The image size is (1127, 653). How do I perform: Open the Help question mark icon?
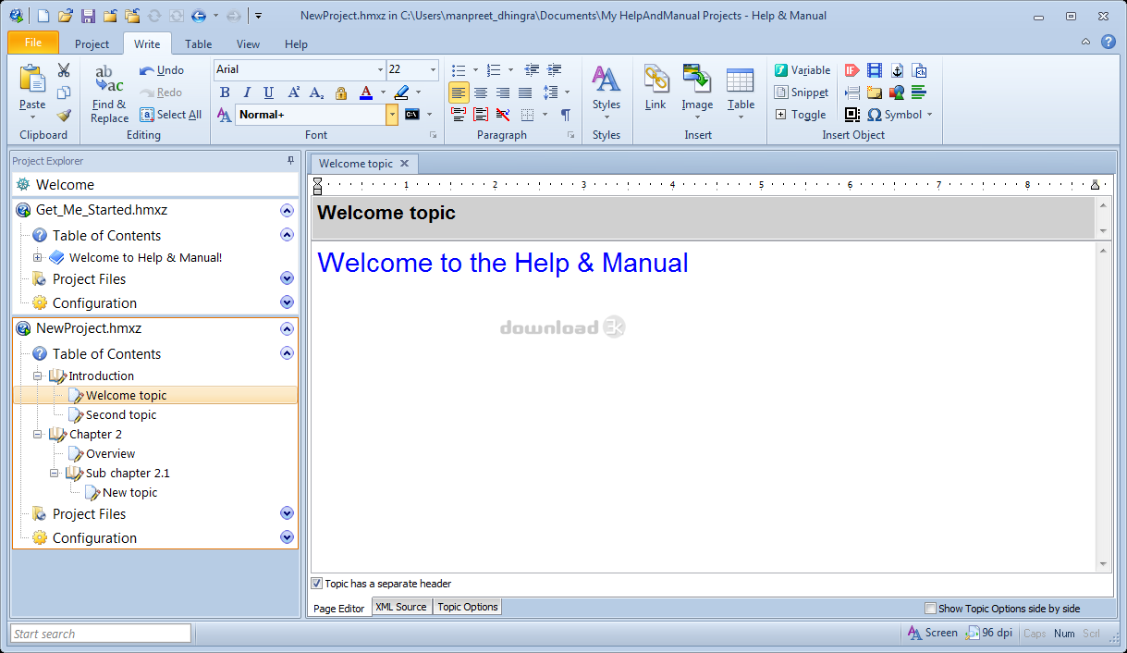(x=1109, y=42)
